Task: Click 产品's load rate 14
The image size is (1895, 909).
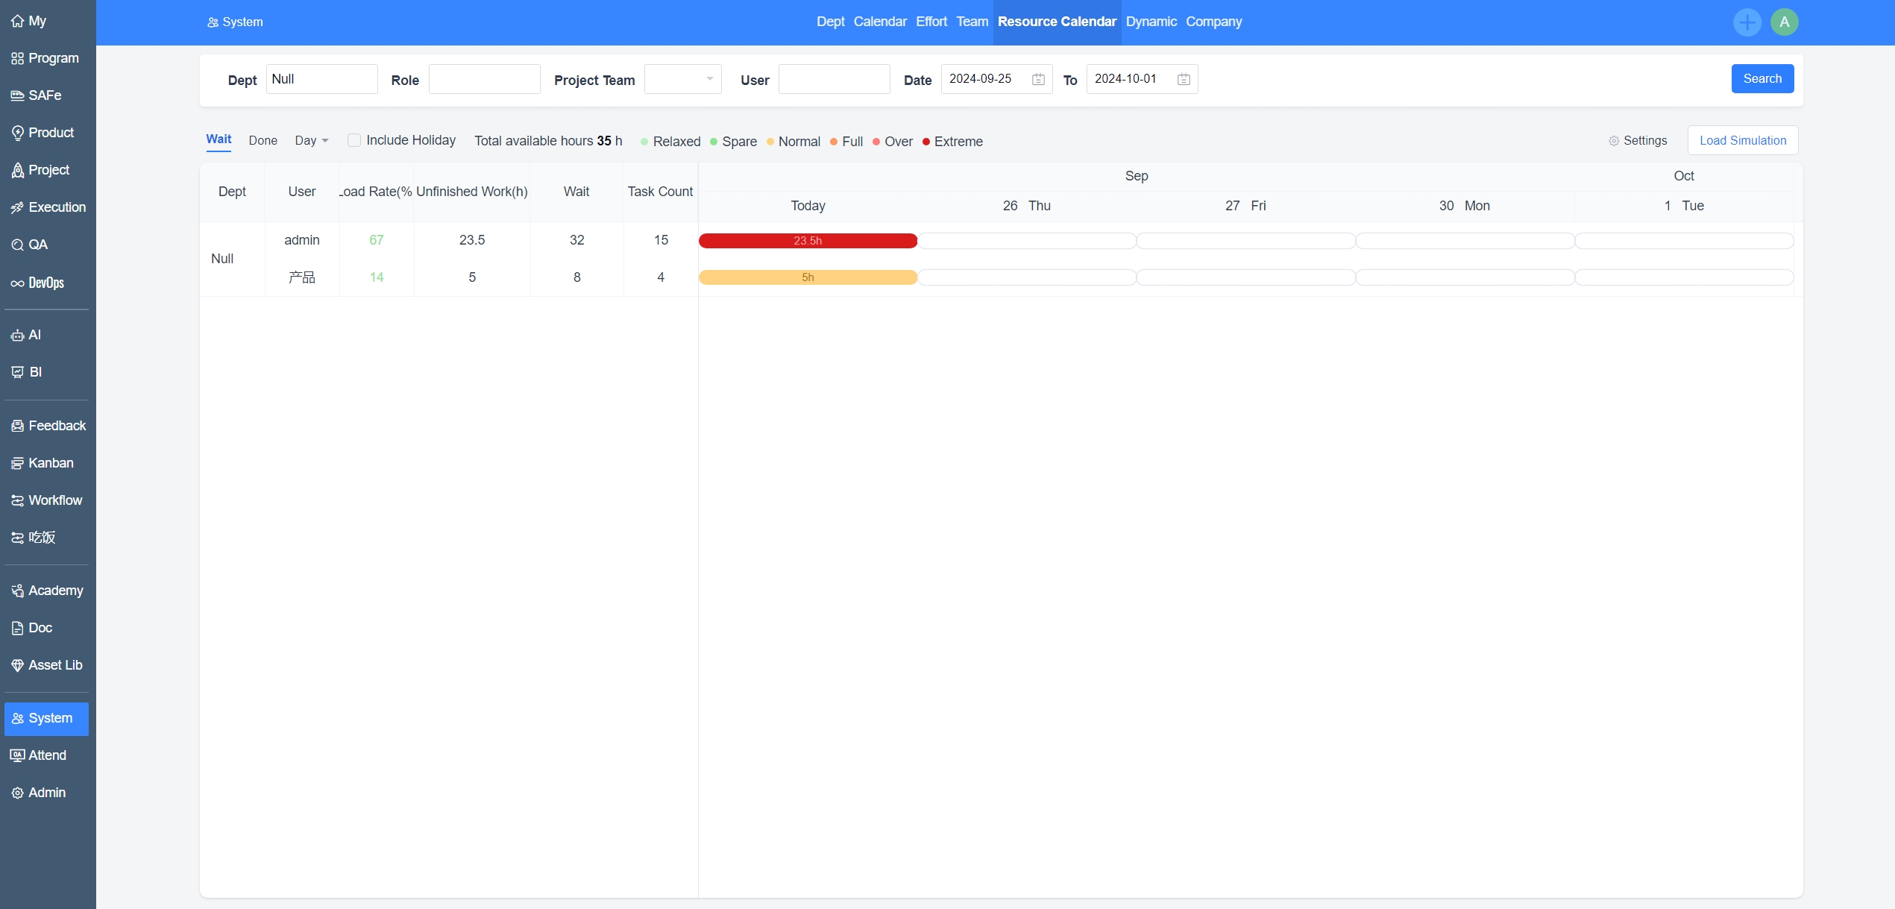Action: pyautogui.click(x=377, y=277)
